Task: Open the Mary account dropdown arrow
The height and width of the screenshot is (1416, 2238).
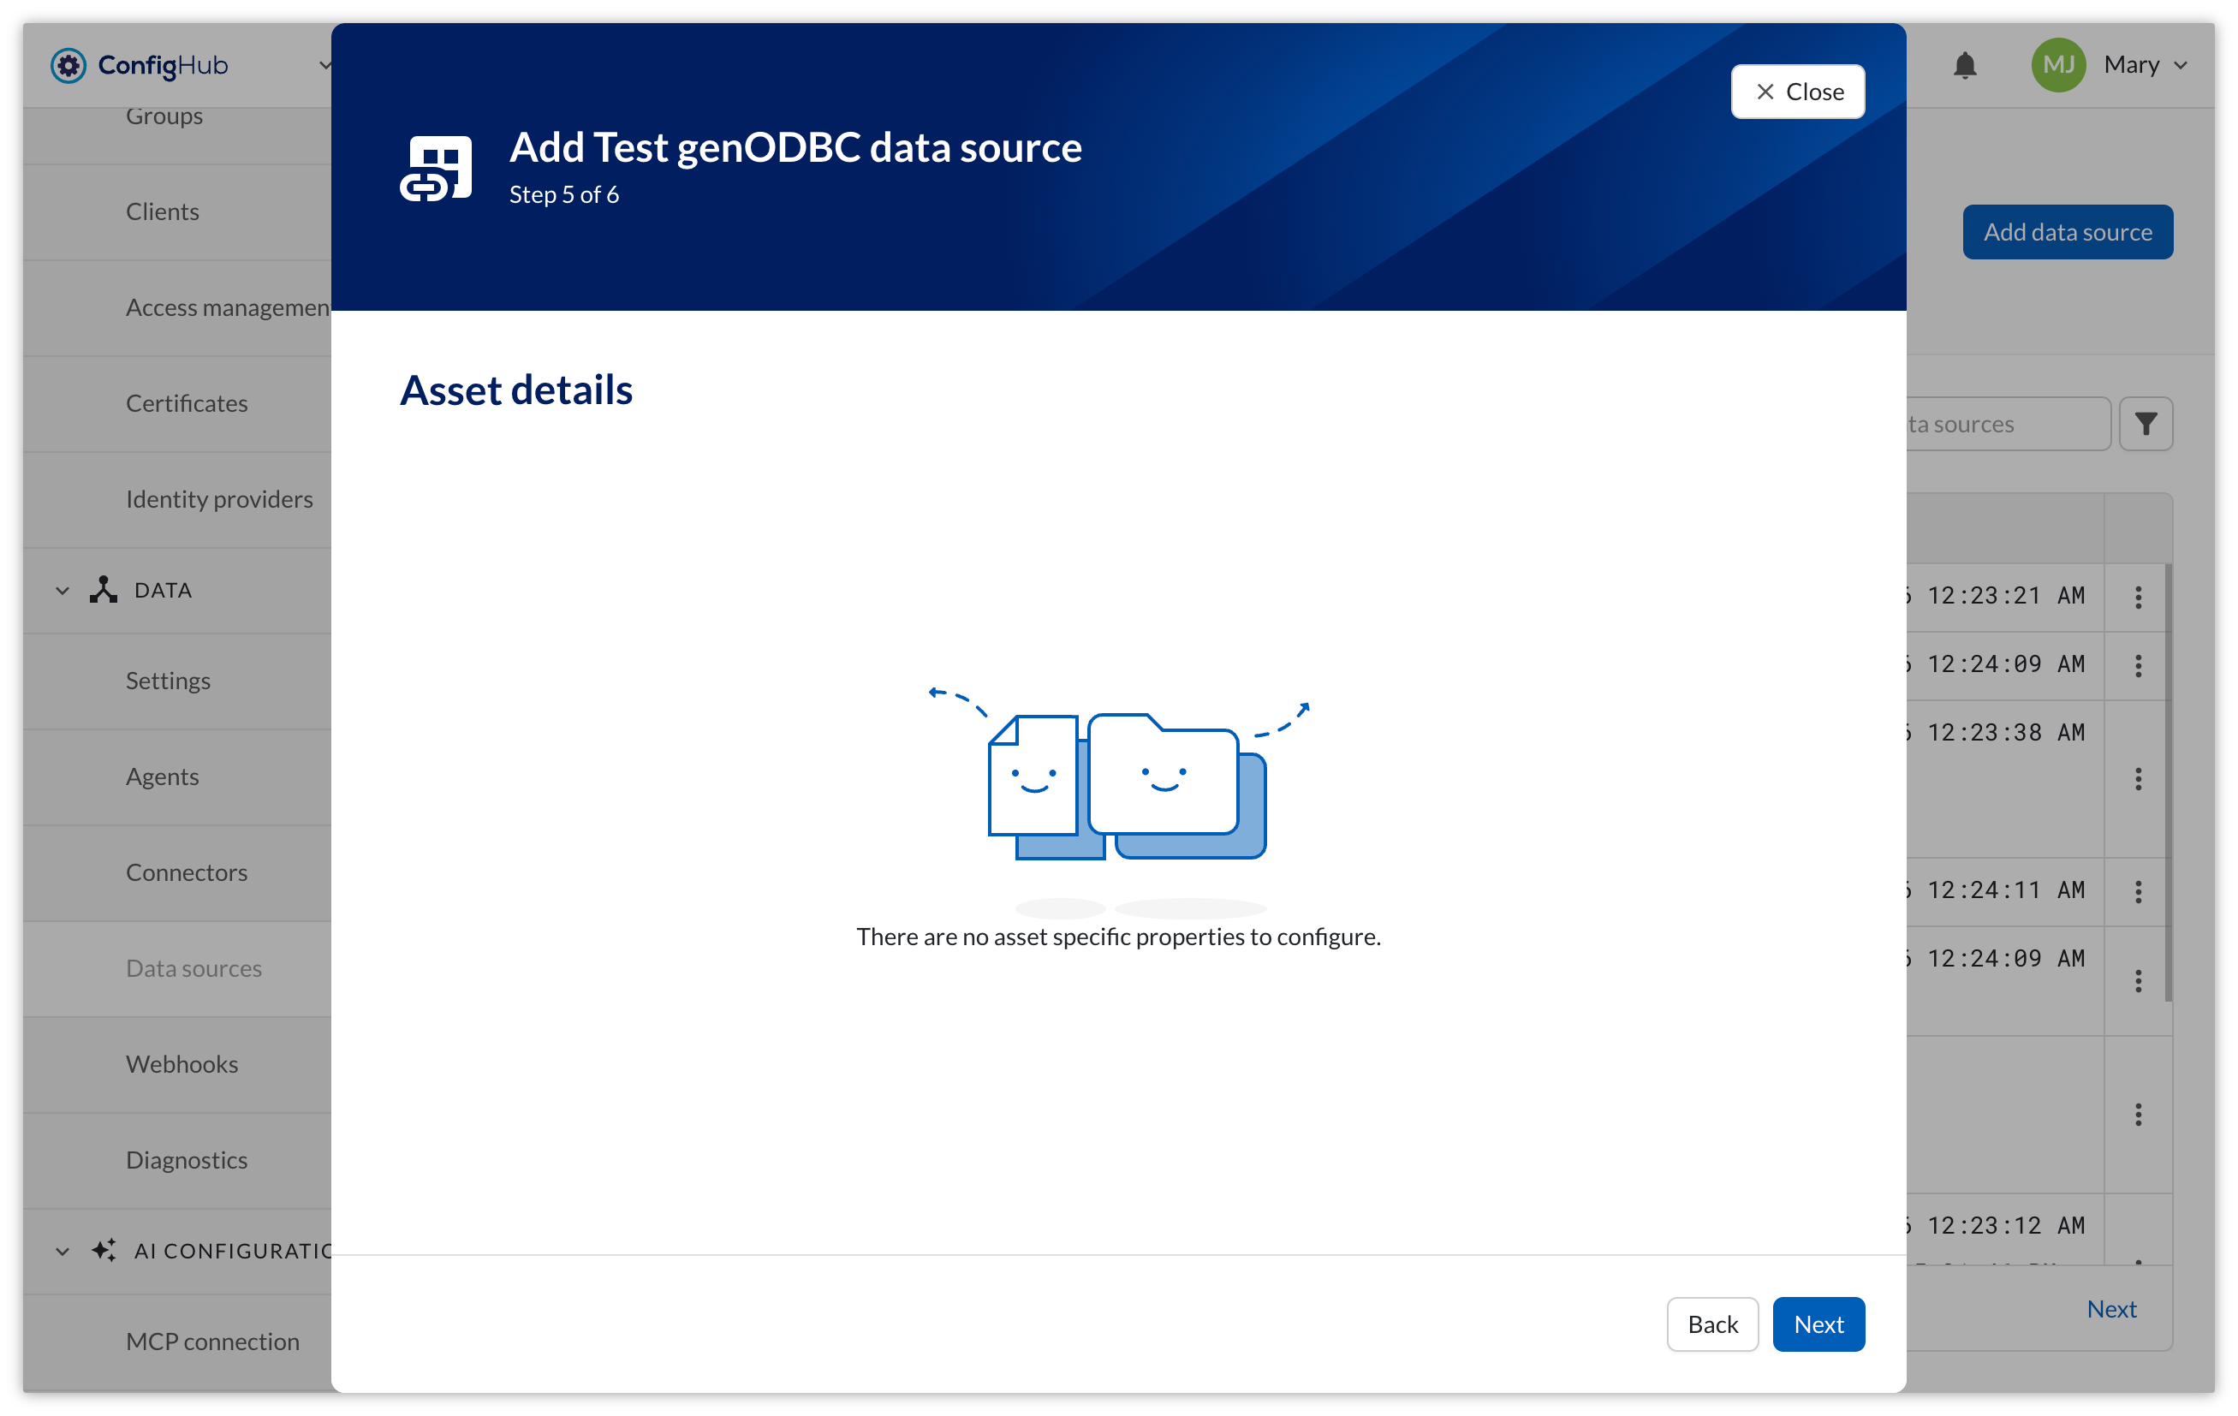Action: [x=2181, y=66]
